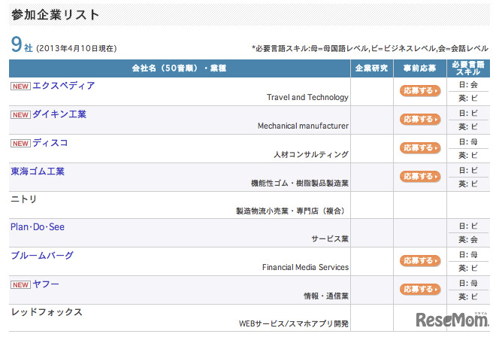Click 日: 母 skill in ブルームバーグ row
499x337 pixels.
tap(468, 254)
